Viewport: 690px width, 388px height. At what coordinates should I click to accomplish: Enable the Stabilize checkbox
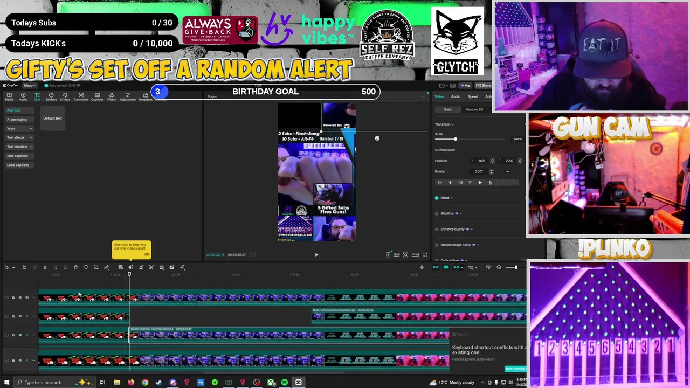coord(437,213)
